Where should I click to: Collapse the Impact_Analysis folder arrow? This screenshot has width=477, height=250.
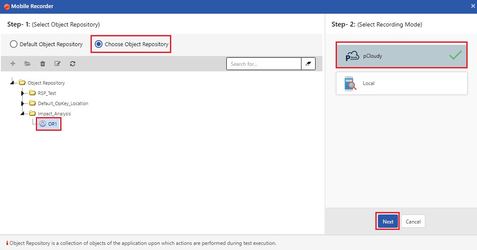(23, 114)
